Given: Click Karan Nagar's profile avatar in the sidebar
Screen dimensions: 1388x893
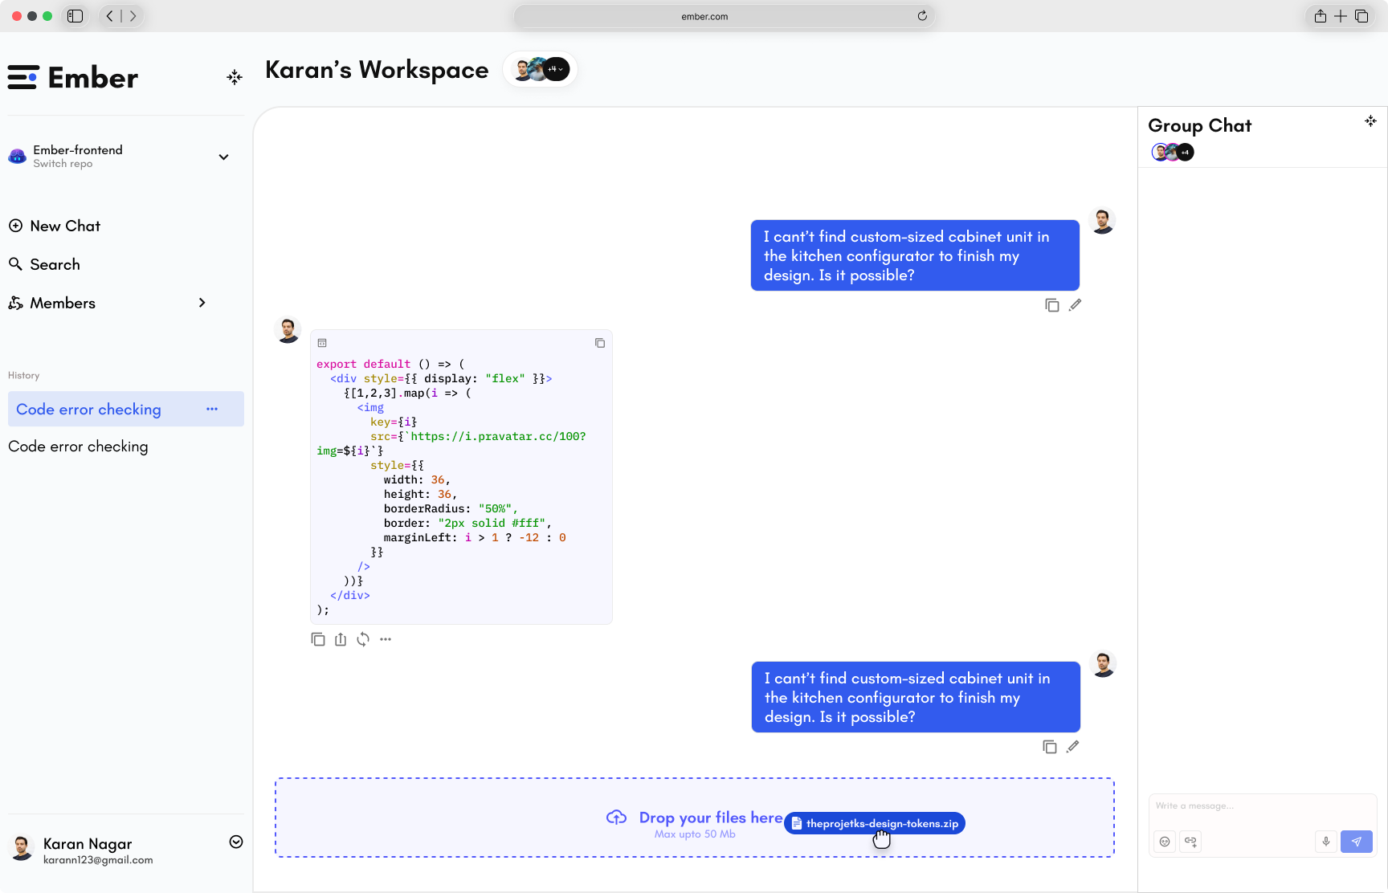Looking at the screenshot, I should click(22, 848).
